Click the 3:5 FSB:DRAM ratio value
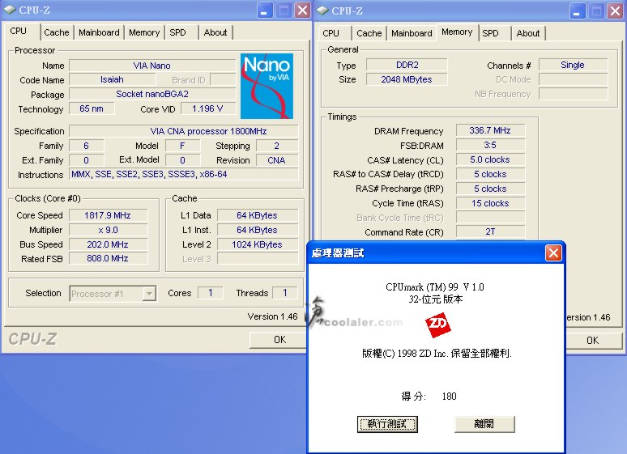 click(x=490, y=145)
